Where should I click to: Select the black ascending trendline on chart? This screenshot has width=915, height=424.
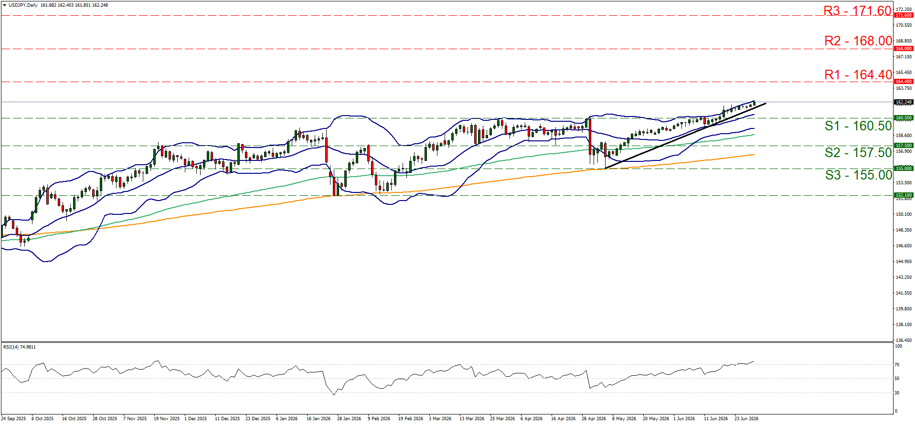tap(685, 136)
